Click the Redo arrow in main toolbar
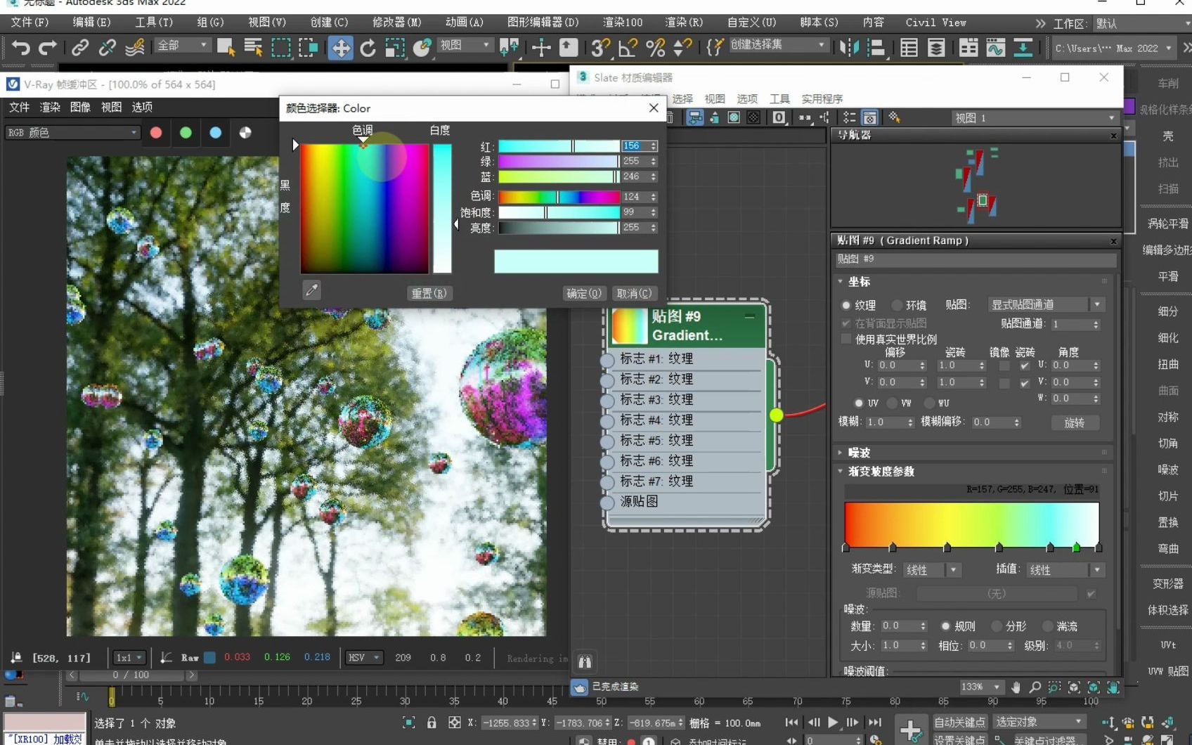 (47, 48)
